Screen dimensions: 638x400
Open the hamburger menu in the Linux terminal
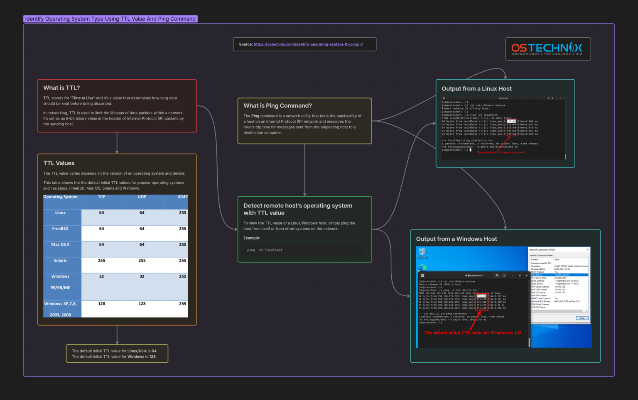pos(552,98)
